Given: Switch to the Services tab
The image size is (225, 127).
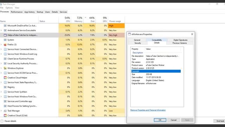Looking at the screenshot, I should coord(63,12).
